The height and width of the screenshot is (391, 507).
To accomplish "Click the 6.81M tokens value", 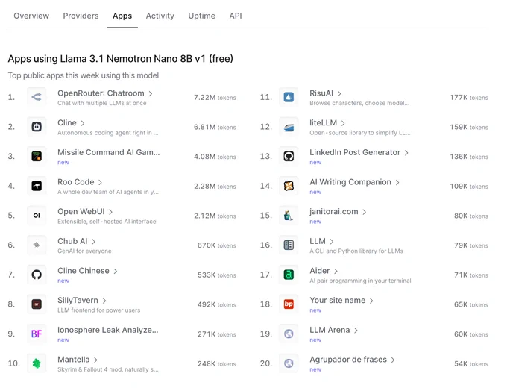I will 215,127.
